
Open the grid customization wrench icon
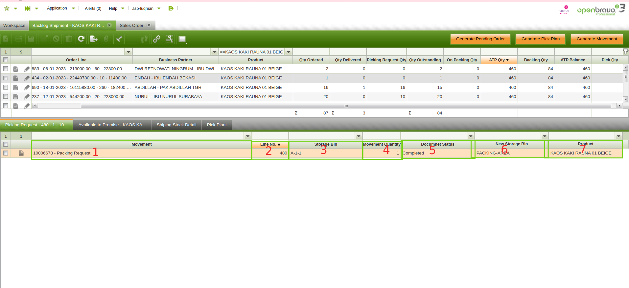[169, 39]
